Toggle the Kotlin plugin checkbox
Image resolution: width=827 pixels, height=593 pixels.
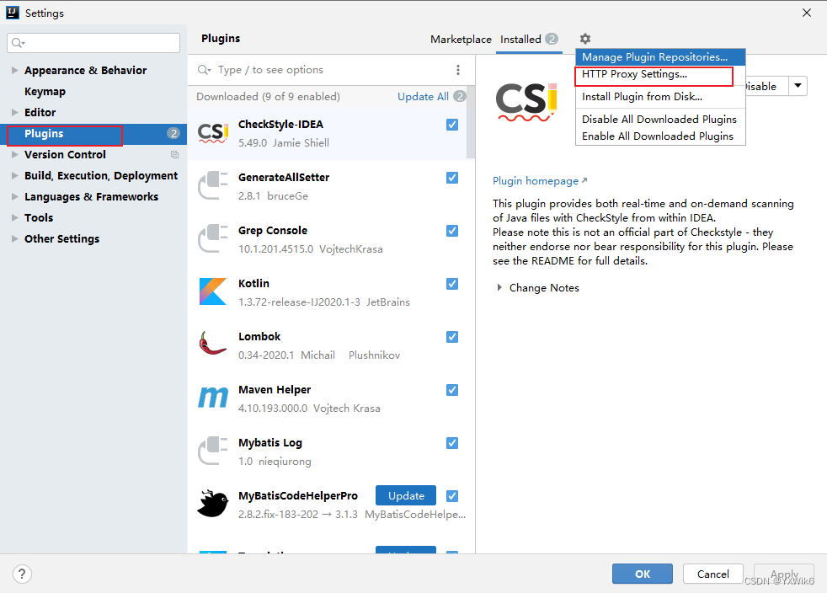pos(452,284)
